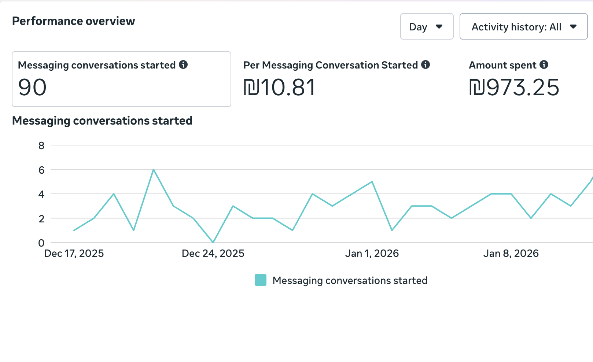Open the Amount spent info tooltip icon
This screenshot has width=593, height=362.
click(x=544, y=65)
